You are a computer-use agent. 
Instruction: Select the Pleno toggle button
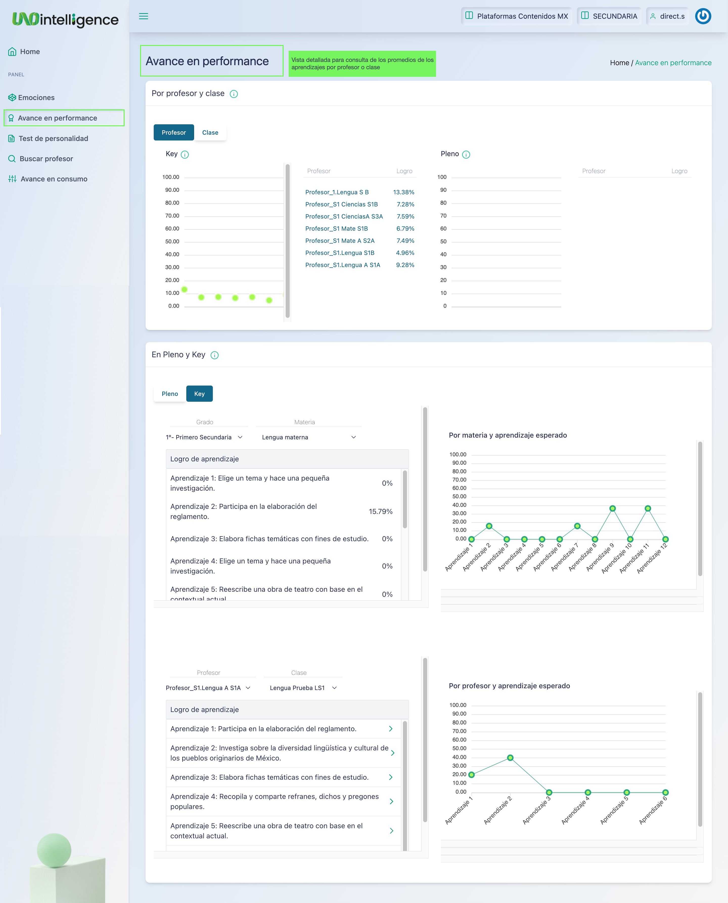tap(170, 394)
